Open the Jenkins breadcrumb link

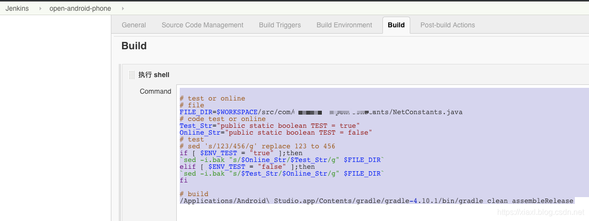pos(17,8)
